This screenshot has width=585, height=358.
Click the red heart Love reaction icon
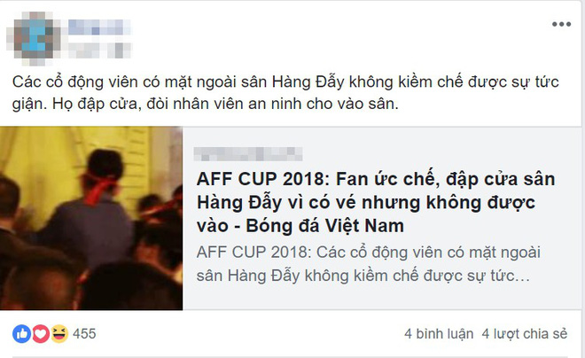point(41,334)
